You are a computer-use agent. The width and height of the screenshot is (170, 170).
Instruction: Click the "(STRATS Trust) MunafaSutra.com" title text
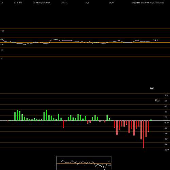(x=148, y=3)
